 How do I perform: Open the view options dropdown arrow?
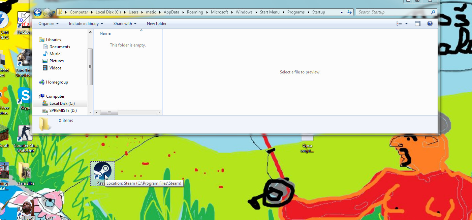point(407,24)
